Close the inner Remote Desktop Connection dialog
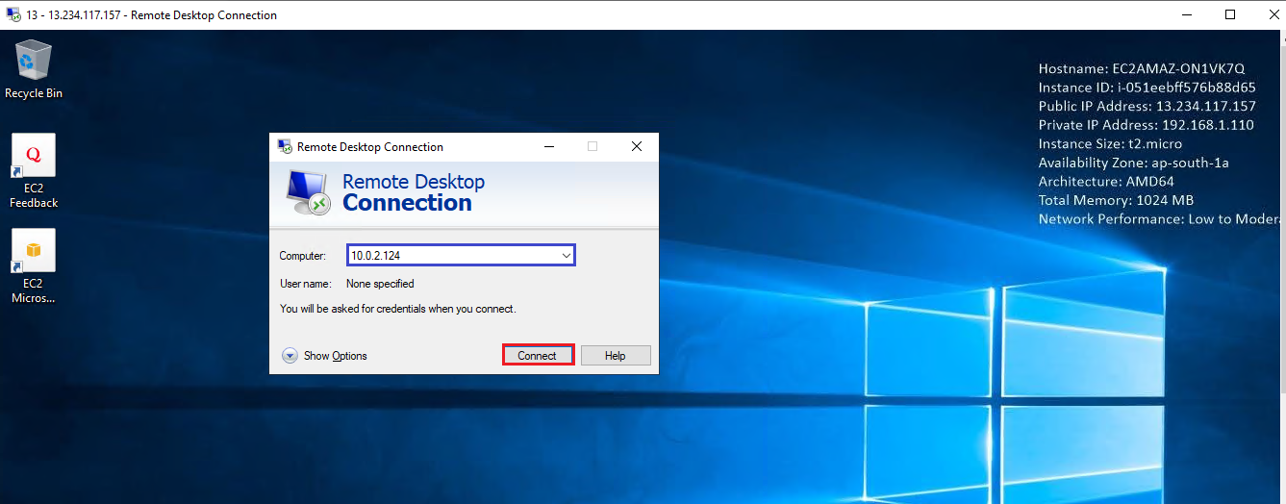The height and width of the screenshot is (504, 1286). click(637, 146)
